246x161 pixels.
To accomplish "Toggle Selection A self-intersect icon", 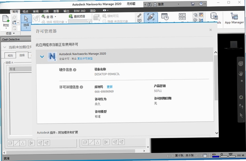I will [32, 143].
